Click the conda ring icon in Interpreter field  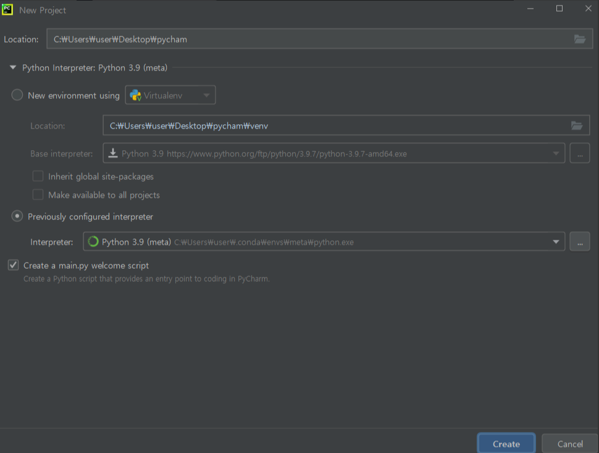point(93,242)
